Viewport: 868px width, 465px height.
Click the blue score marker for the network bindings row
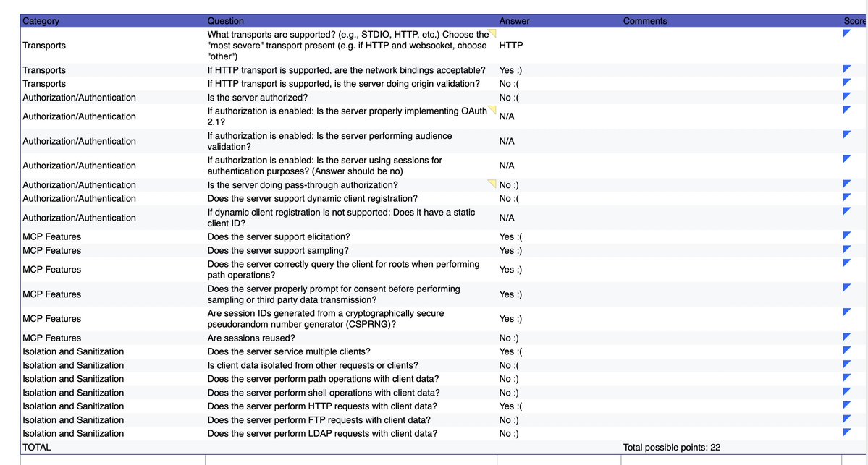click(x=846, y=69)
